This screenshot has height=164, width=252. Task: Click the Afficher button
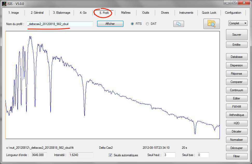pyautogui.click(x=110, y=24)
